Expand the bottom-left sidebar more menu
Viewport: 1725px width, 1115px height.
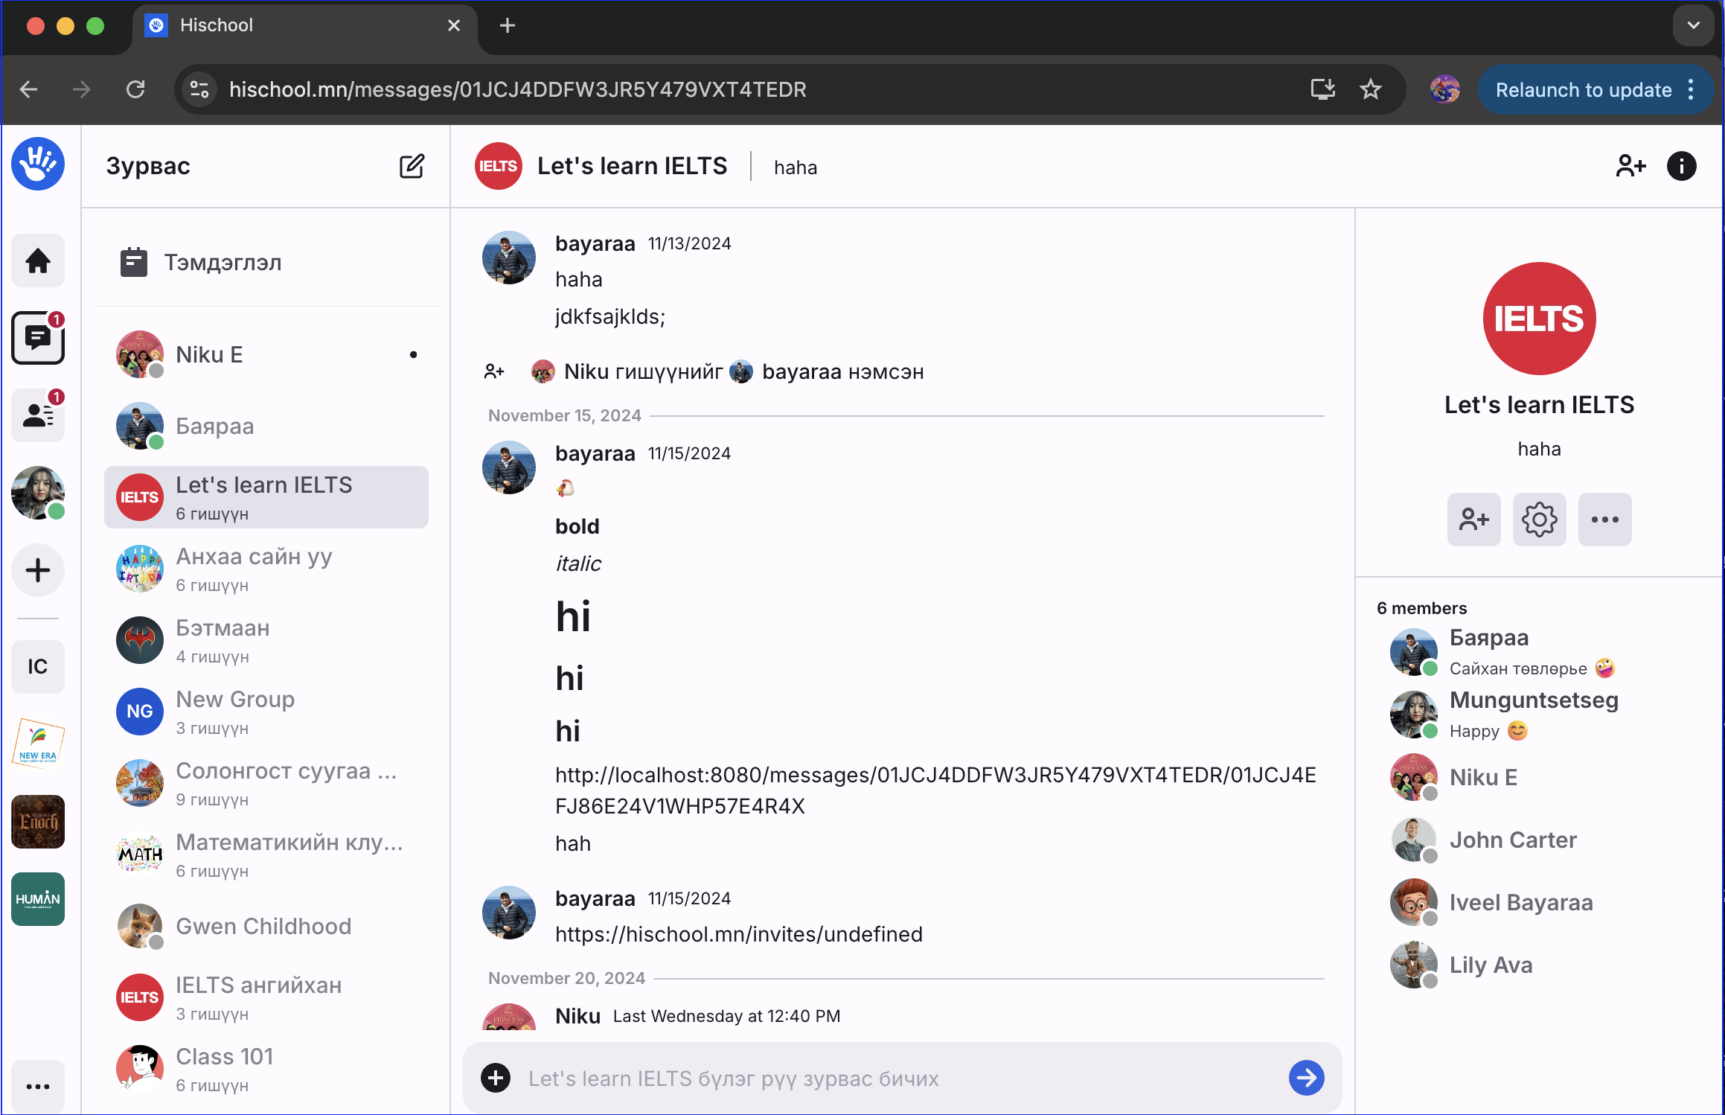click(38, 1087)
